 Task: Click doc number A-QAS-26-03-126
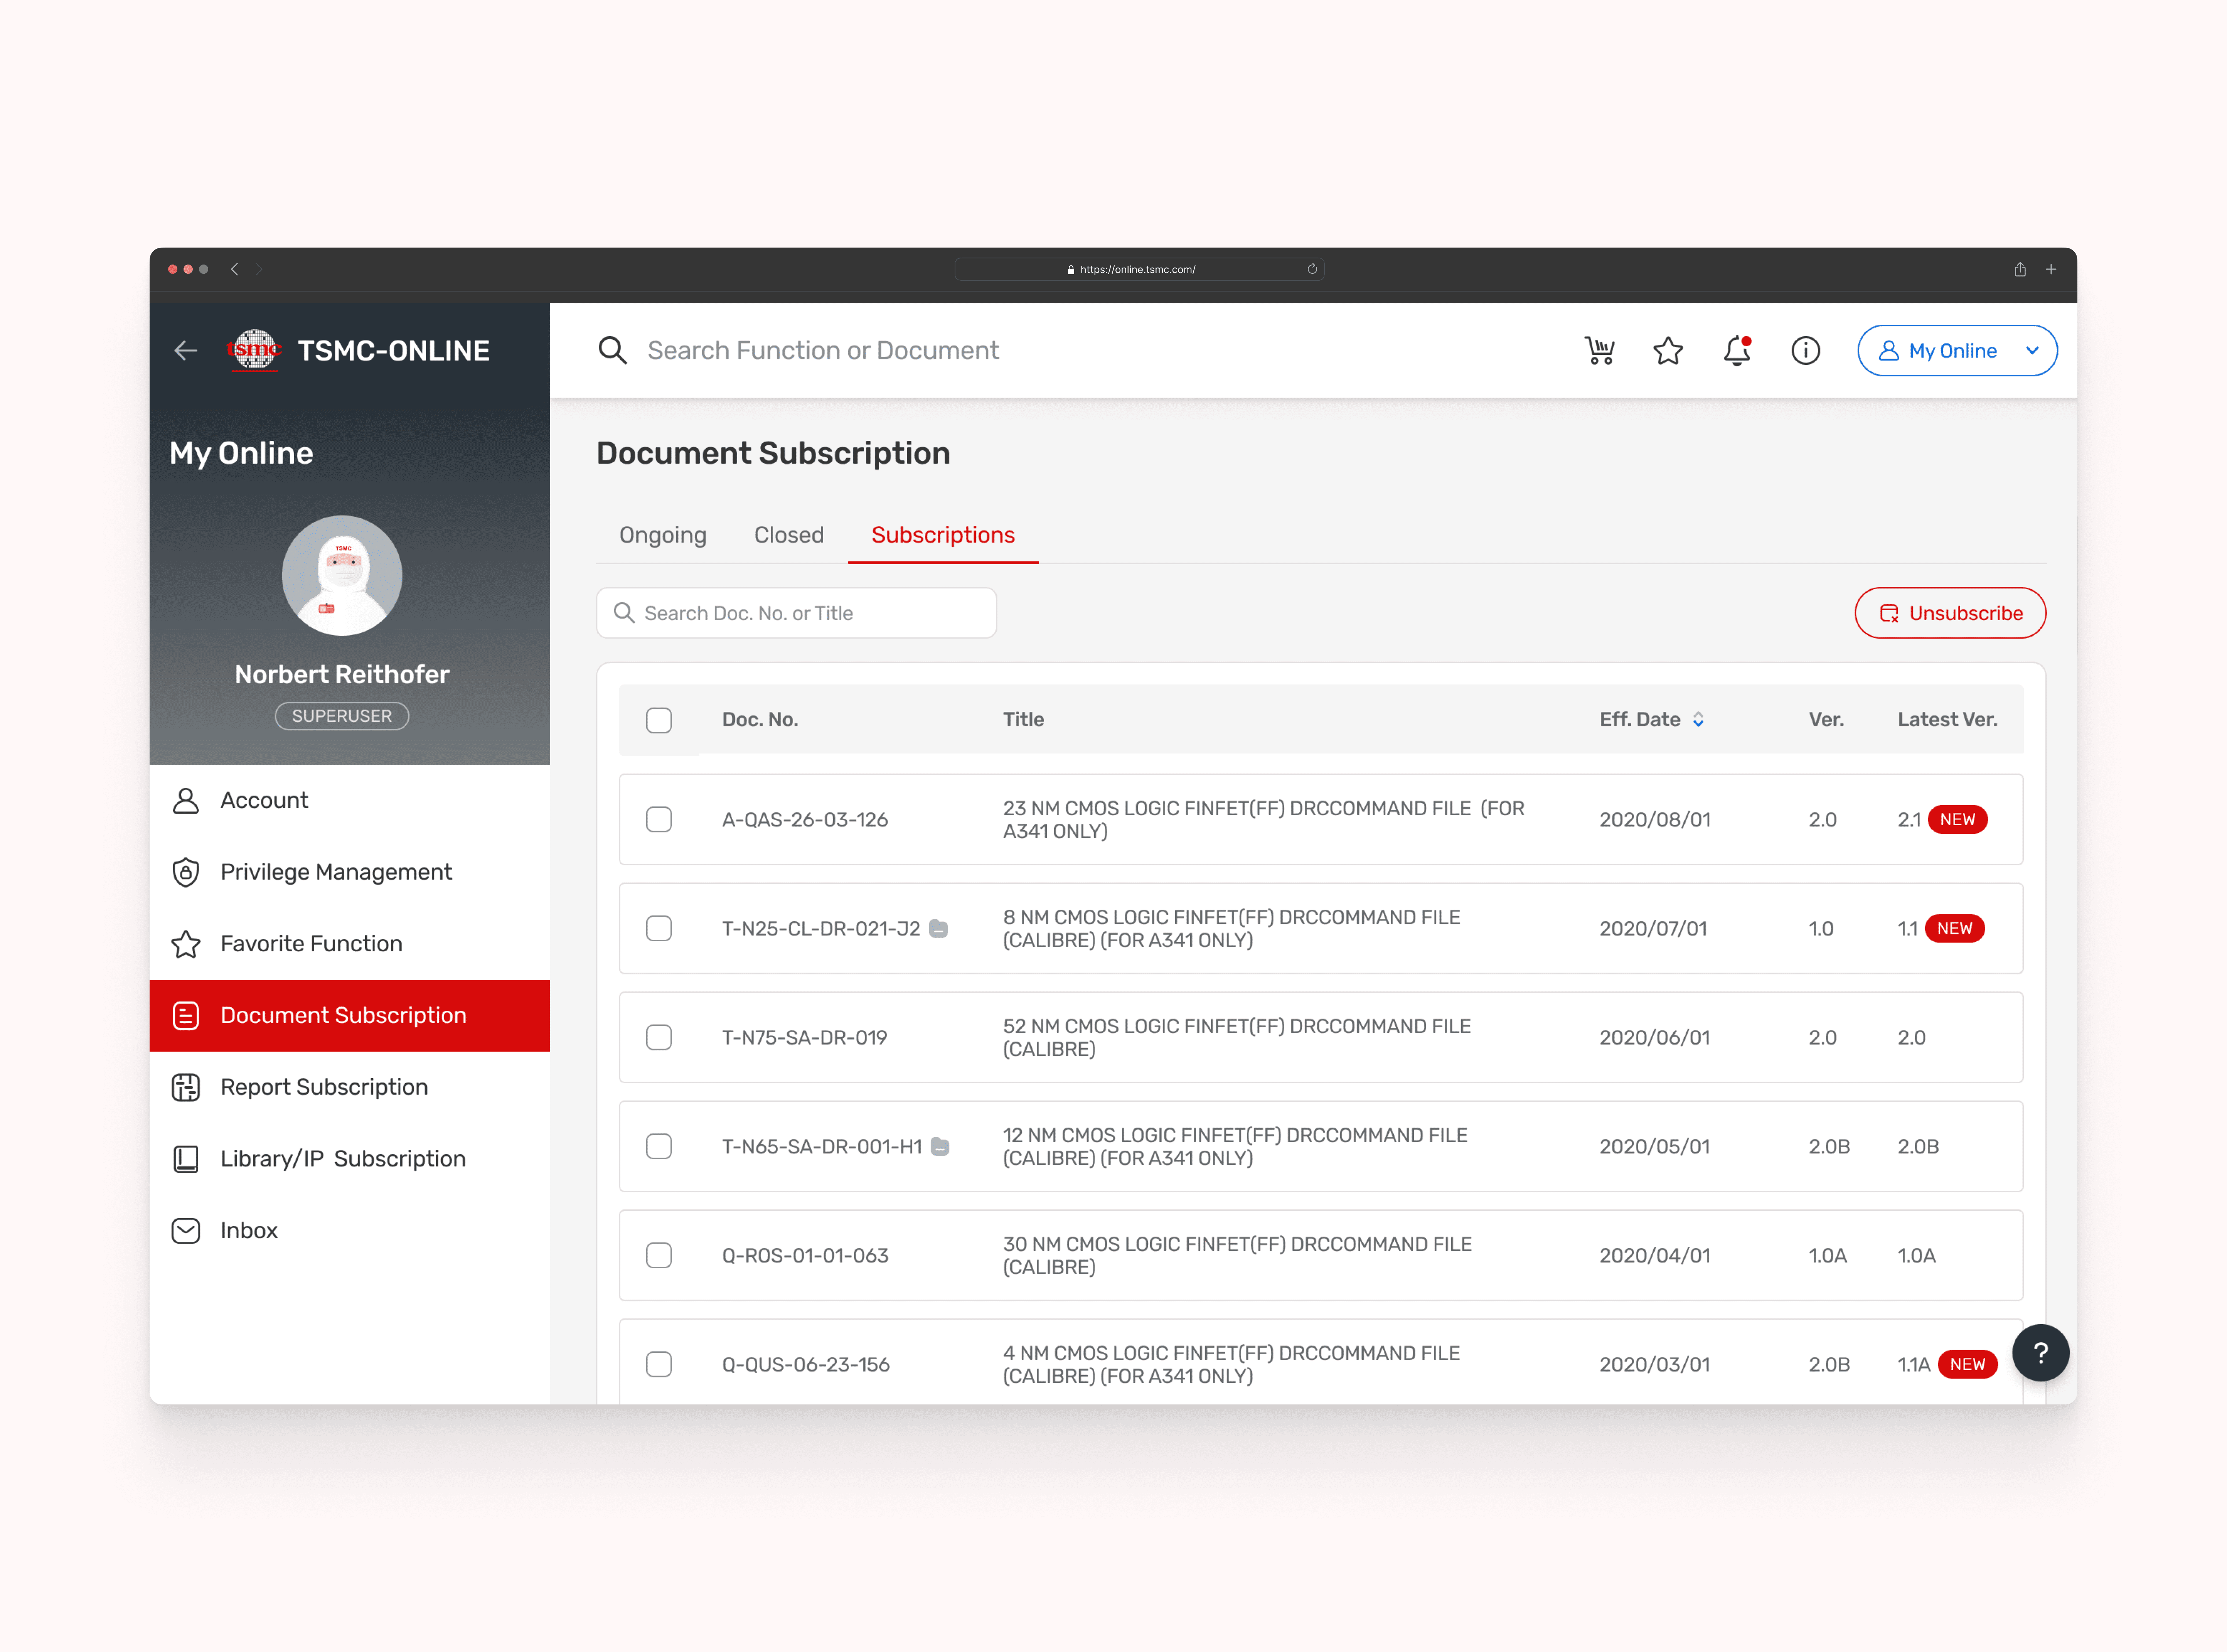(805, 820)
